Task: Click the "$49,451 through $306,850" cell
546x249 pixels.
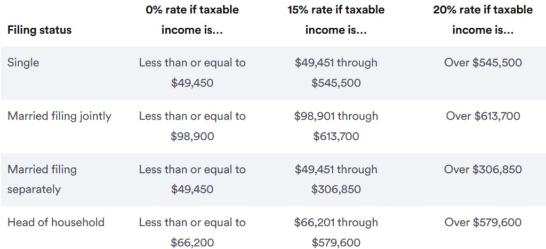Action: 336,179
